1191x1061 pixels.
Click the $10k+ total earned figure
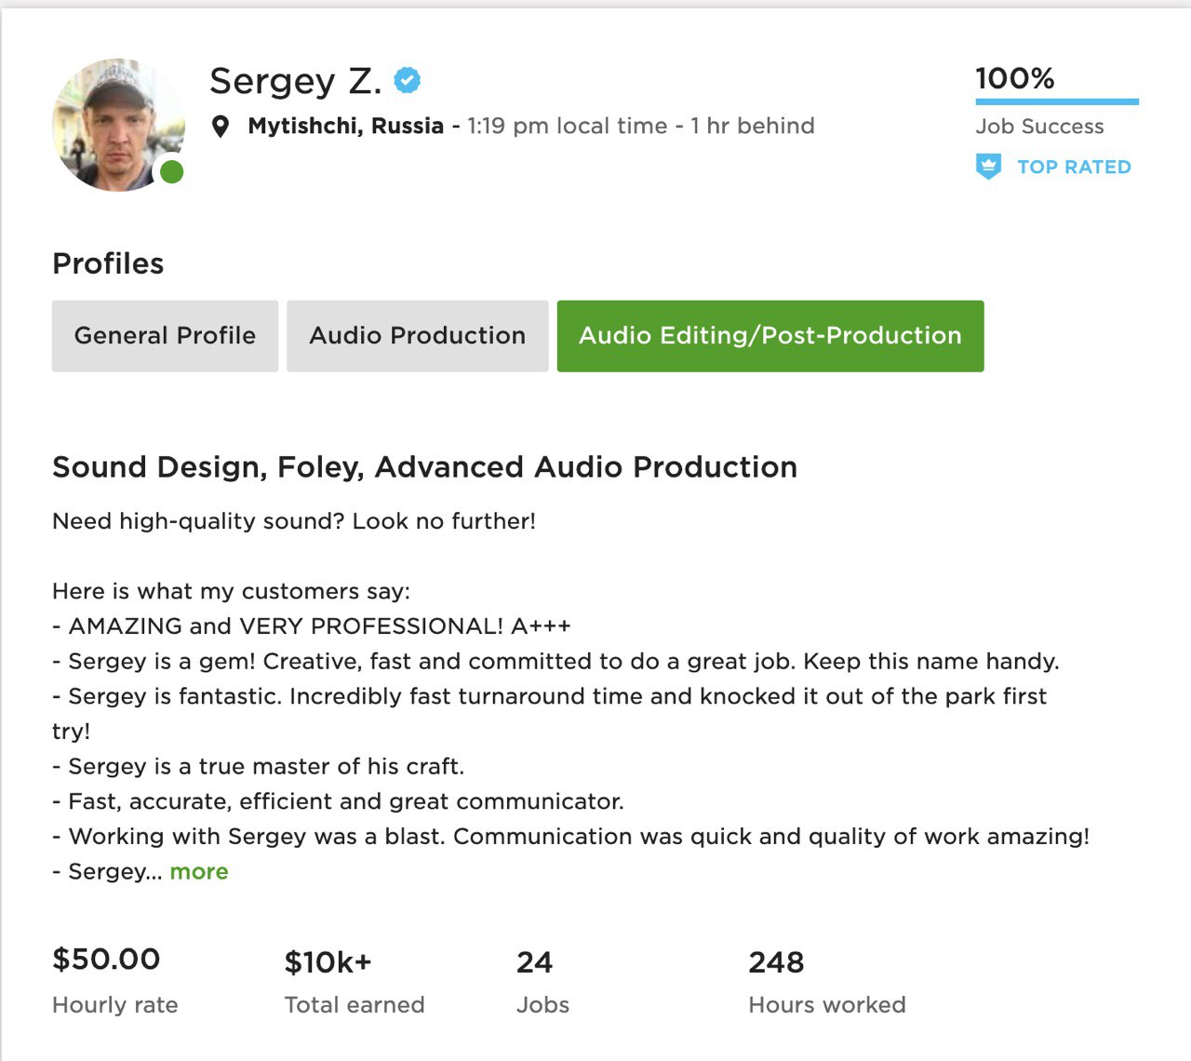click(328, 961)
